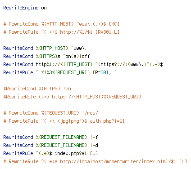Click the !-d directory test flag

94,145
